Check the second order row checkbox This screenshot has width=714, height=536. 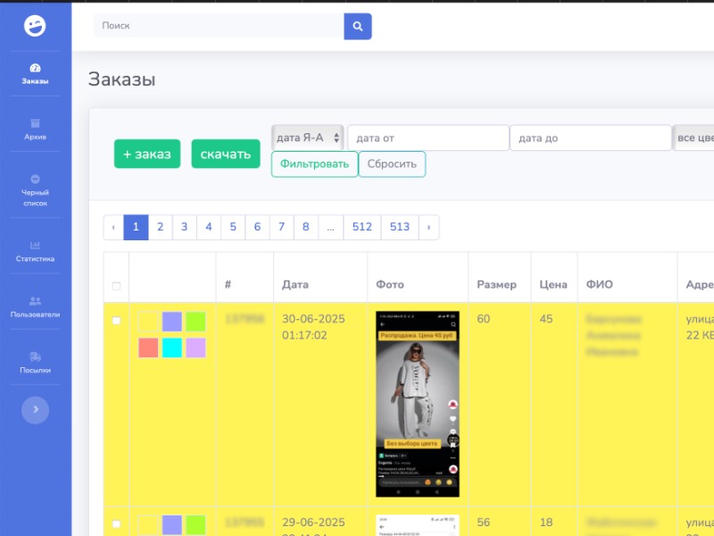point(116,523)
